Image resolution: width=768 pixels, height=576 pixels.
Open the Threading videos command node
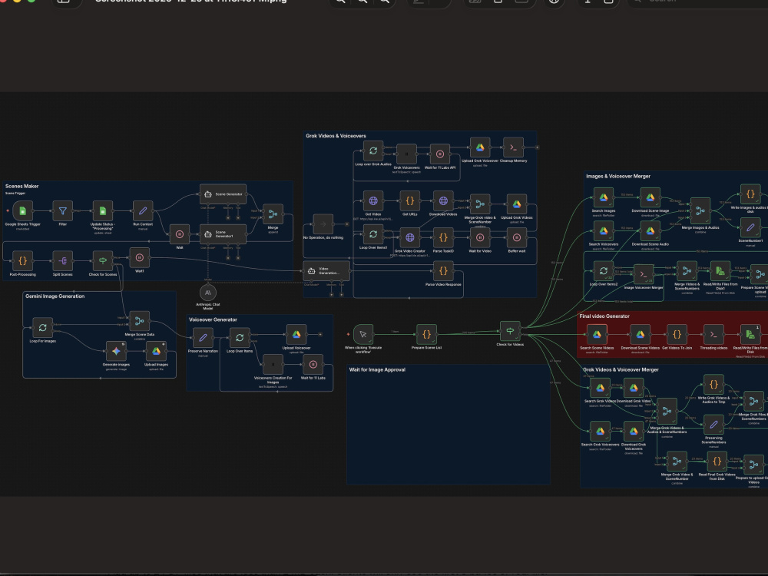(713, 334)
